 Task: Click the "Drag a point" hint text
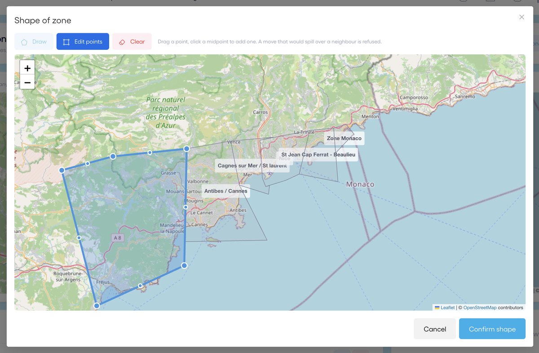click(x=269, y=41)
